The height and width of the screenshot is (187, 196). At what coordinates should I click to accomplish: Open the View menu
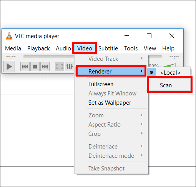point(150,48)
